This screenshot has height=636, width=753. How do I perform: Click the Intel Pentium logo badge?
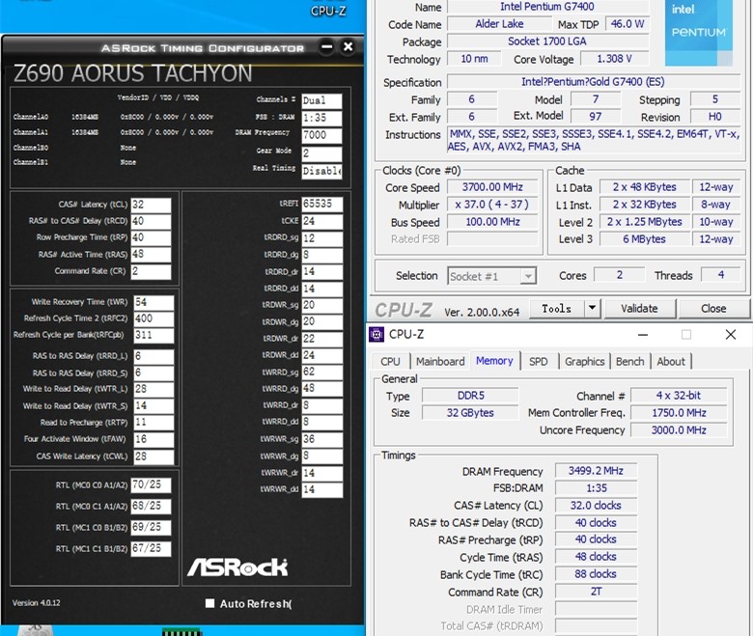pos(699,32)
